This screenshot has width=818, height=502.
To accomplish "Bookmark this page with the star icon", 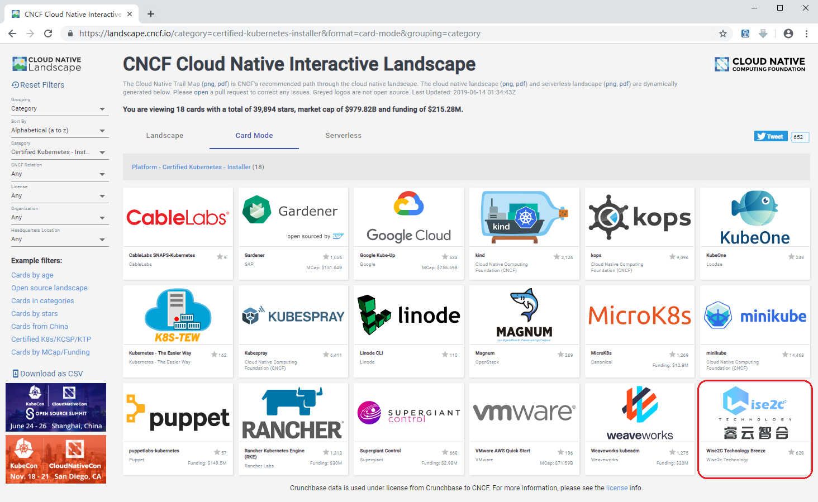I will pyautogui.click(x=723, y=34).
